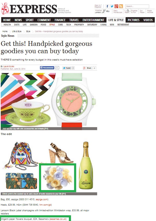
Task: Click the Google Plus Share button
Action: pos(87,68)
